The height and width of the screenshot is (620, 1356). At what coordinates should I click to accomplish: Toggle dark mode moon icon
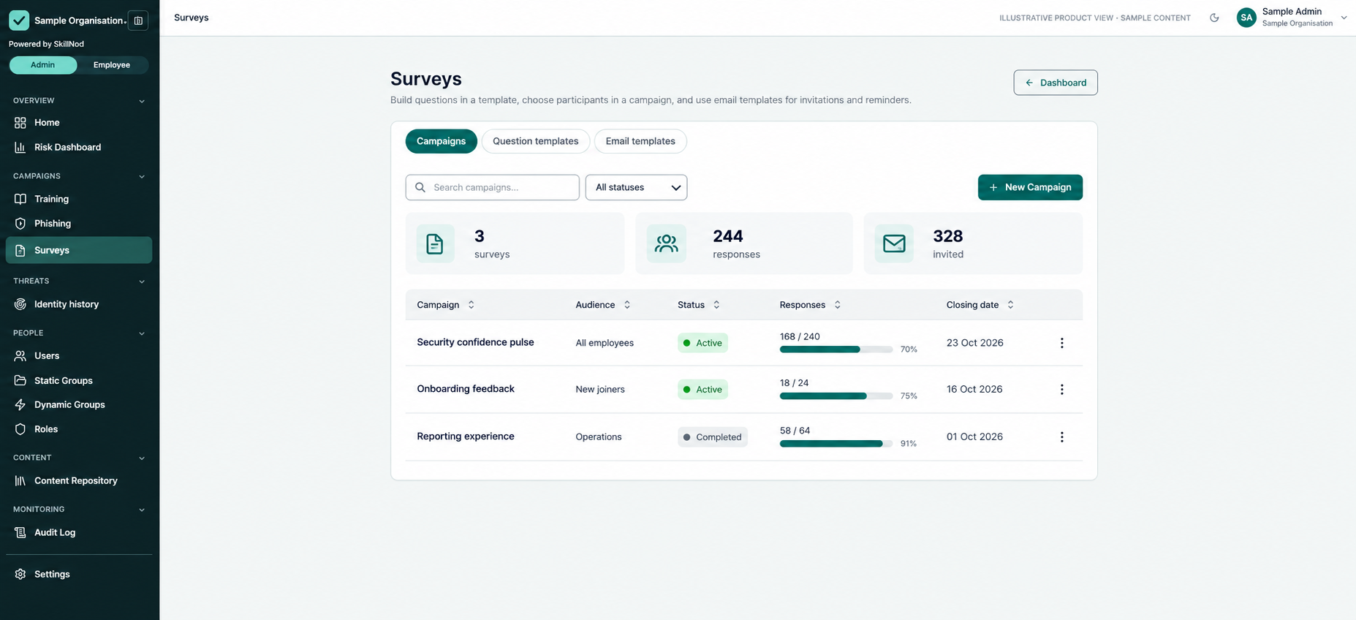(1214, 18)
